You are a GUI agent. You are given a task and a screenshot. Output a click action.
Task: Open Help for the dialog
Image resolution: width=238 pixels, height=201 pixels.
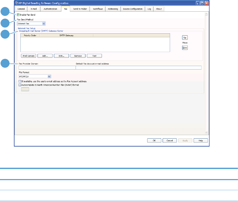click(x=201, y=141)
